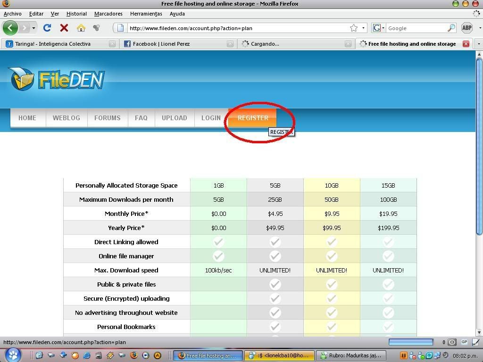Bookmark this page with the star icon

[354, 28]
